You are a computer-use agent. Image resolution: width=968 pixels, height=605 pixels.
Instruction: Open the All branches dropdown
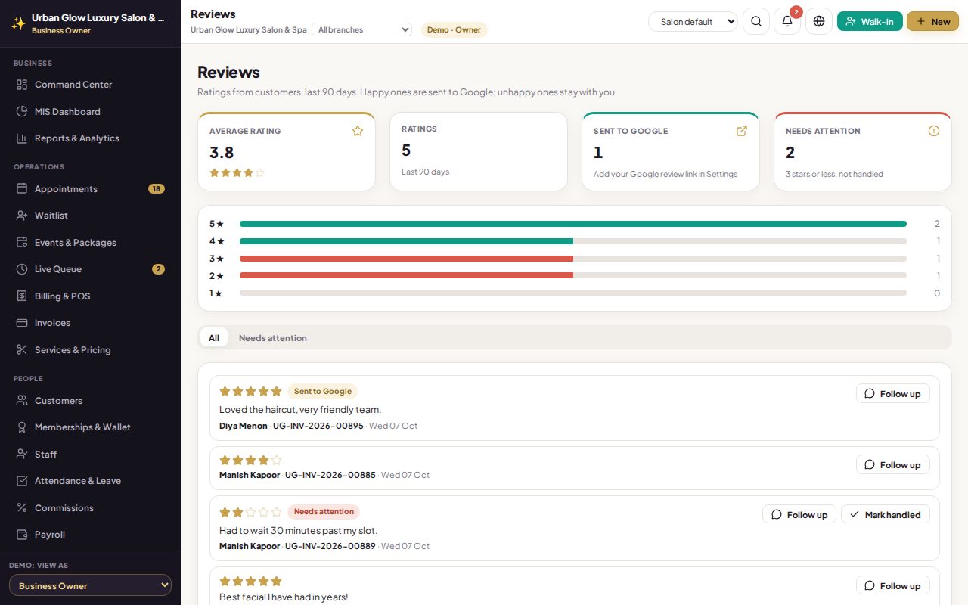click(361, 29)
